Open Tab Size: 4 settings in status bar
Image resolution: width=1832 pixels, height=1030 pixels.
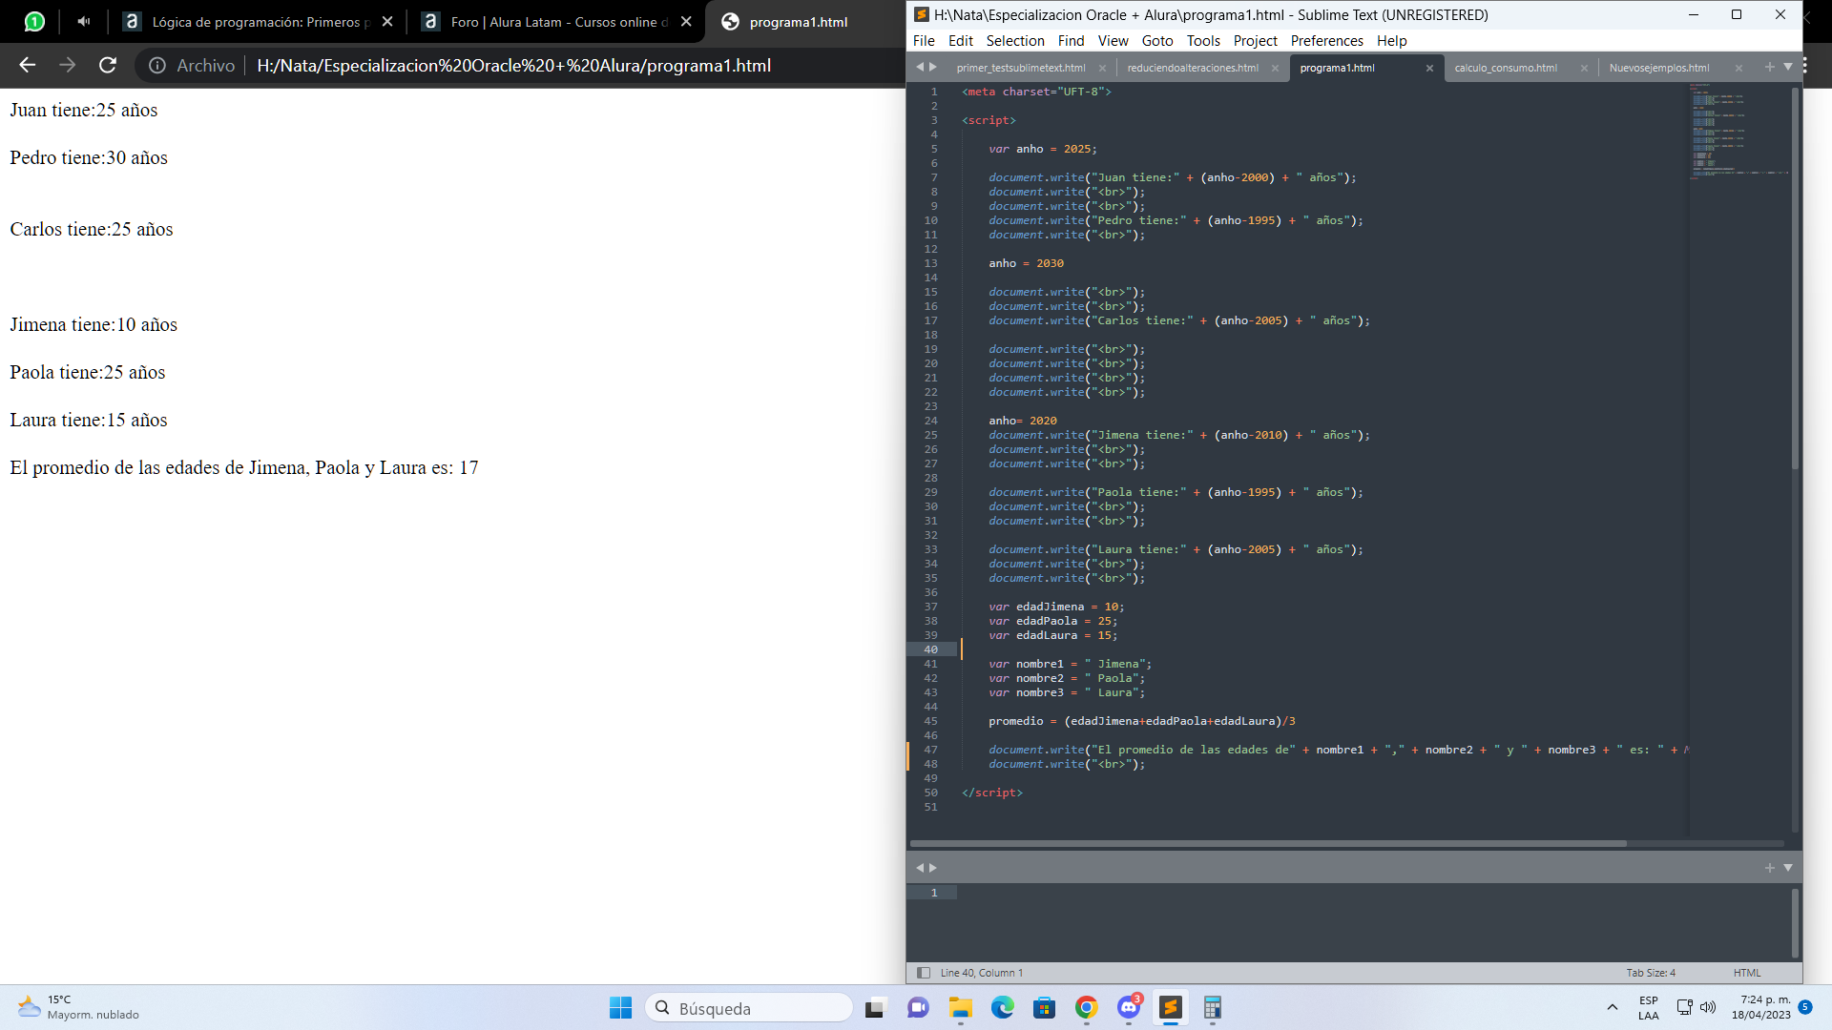[1651, 973]
